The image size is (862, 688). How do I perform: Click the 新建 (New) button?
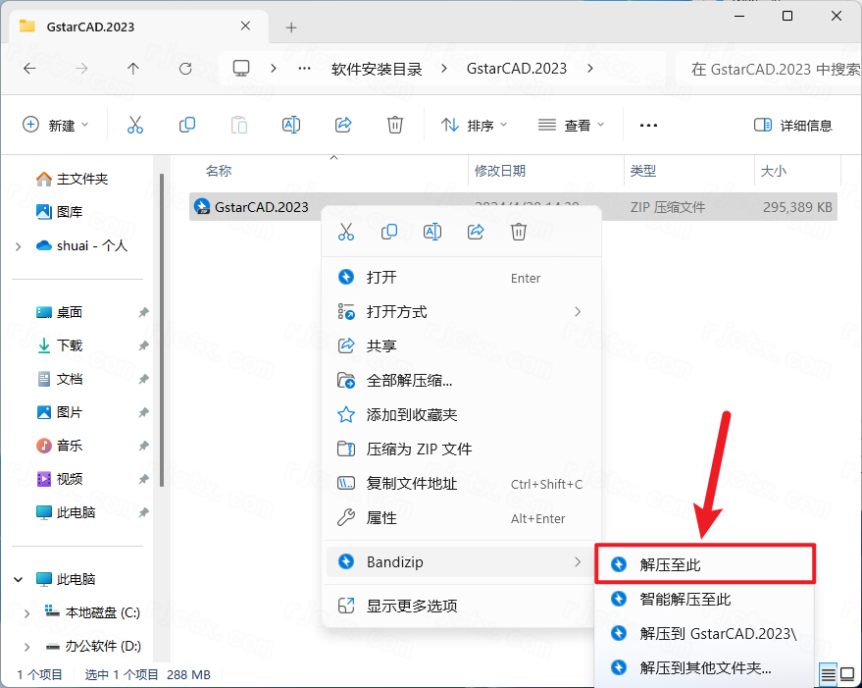pos(56,125)
